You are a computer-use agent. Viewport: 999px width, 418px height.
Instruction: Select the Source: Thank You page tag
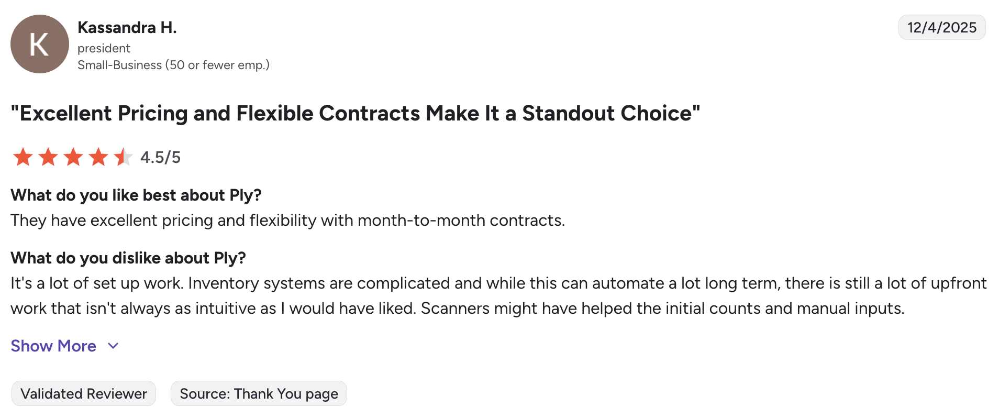point(259,393)
